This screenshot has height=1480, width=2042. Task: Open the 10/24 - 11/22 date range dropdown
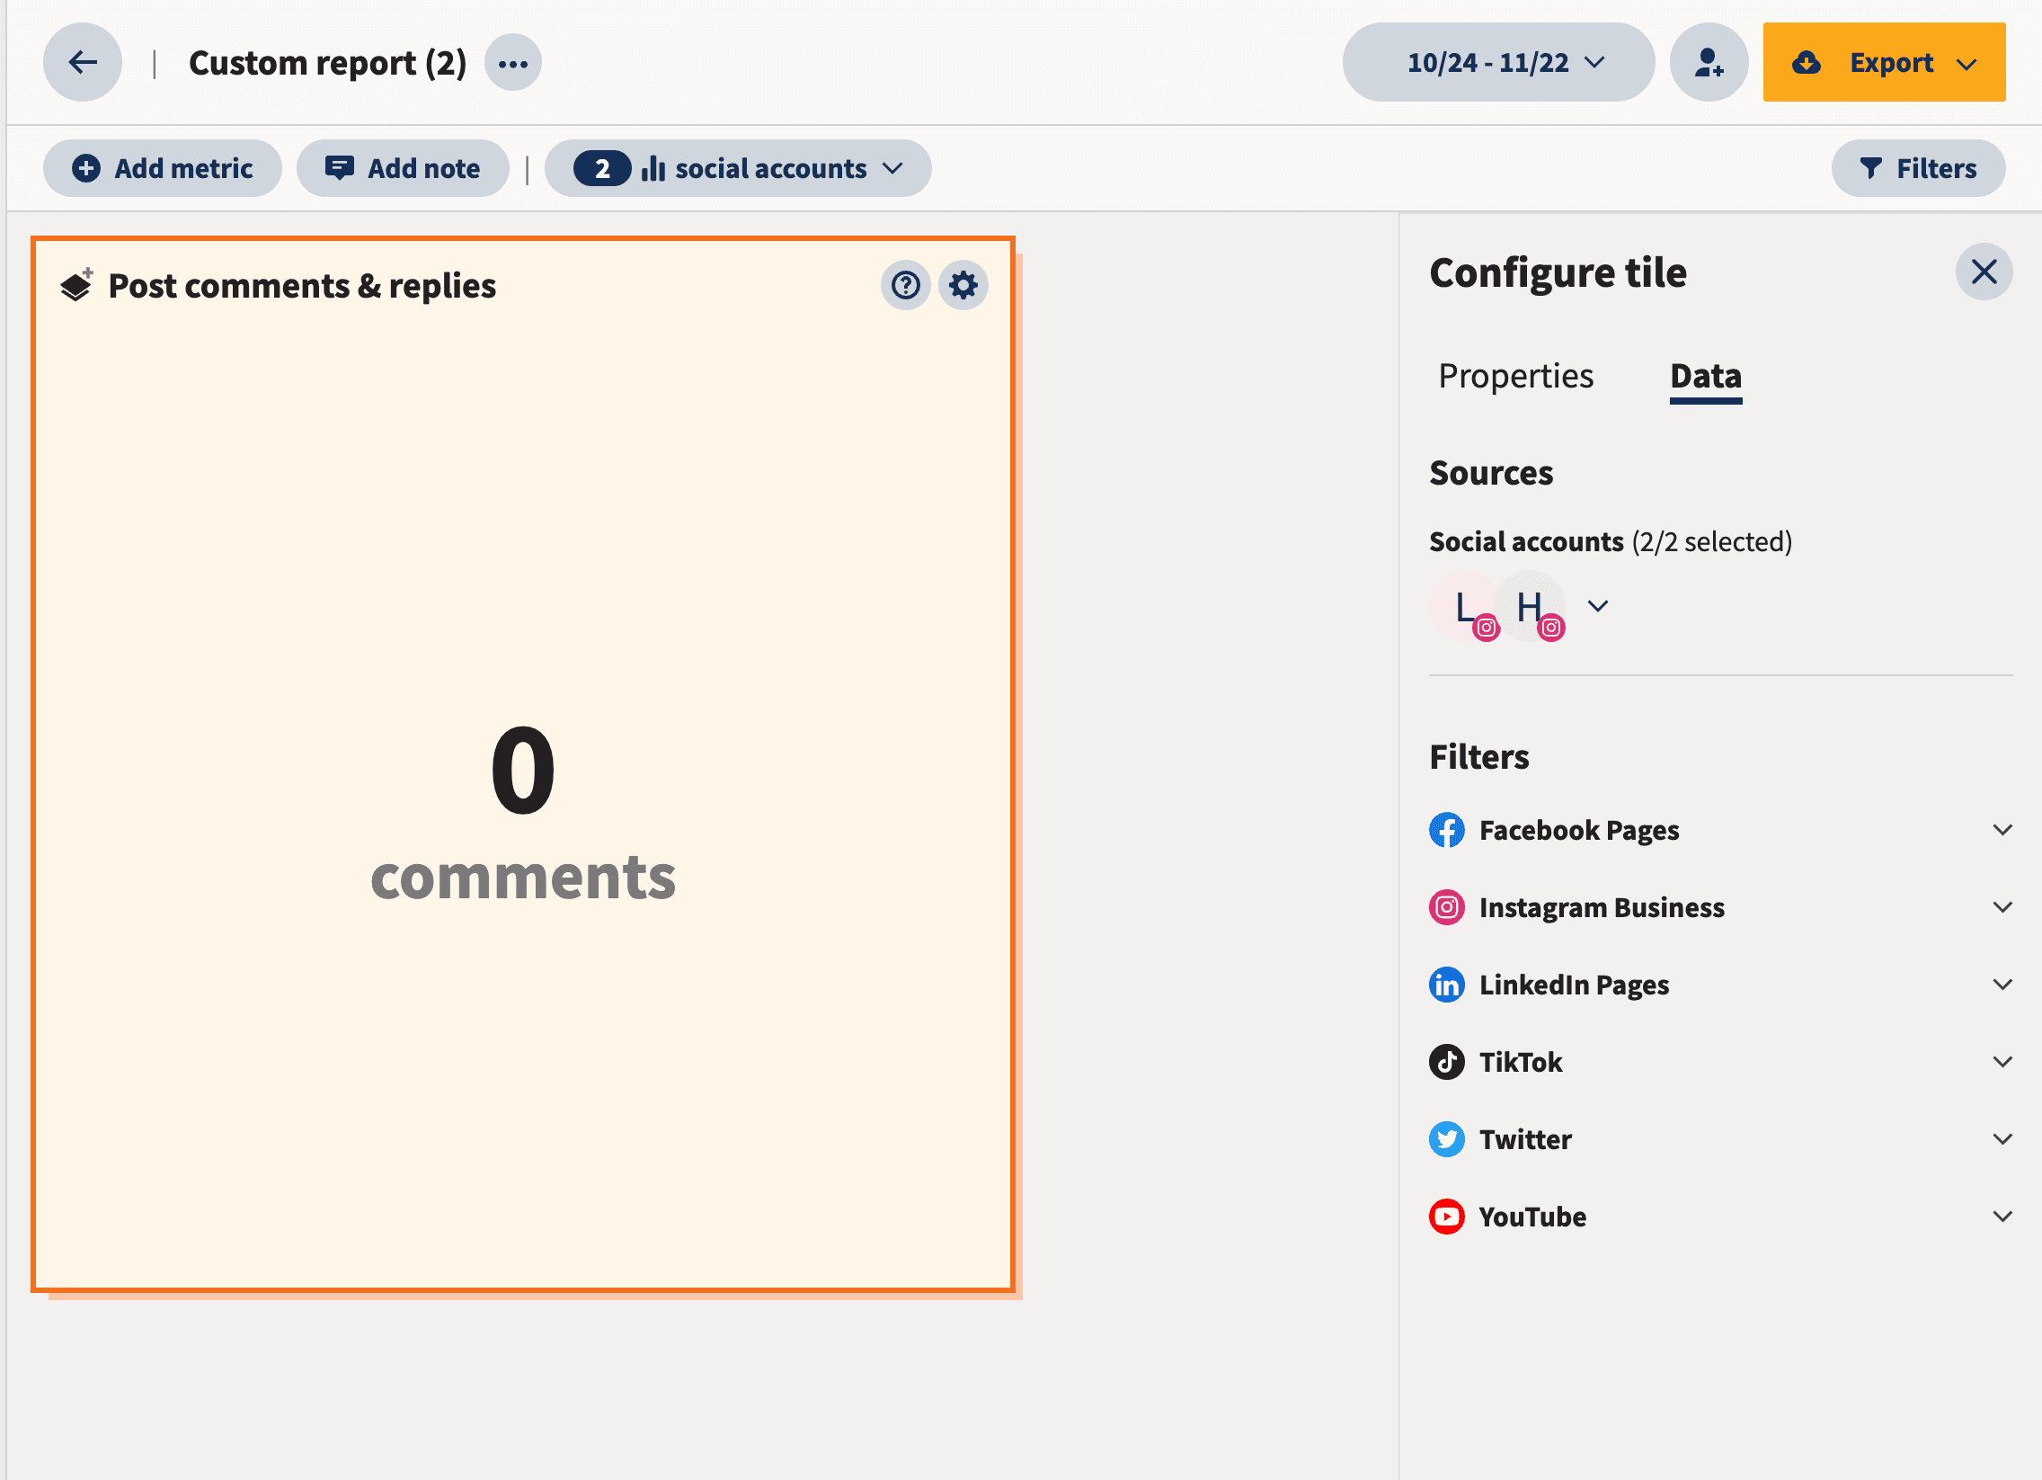[x=1498, y=62]
